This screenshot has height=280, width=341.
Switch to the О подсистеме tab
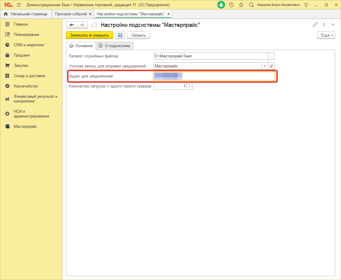(x=115, y=46)
